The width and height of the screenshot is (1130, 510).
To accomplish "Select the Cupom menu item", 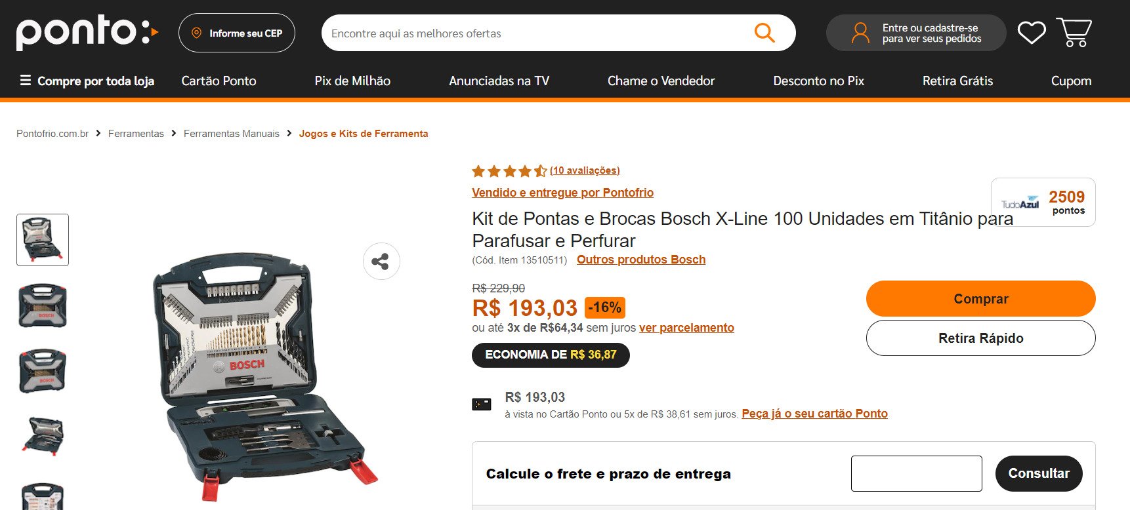I will [1071, 81].
